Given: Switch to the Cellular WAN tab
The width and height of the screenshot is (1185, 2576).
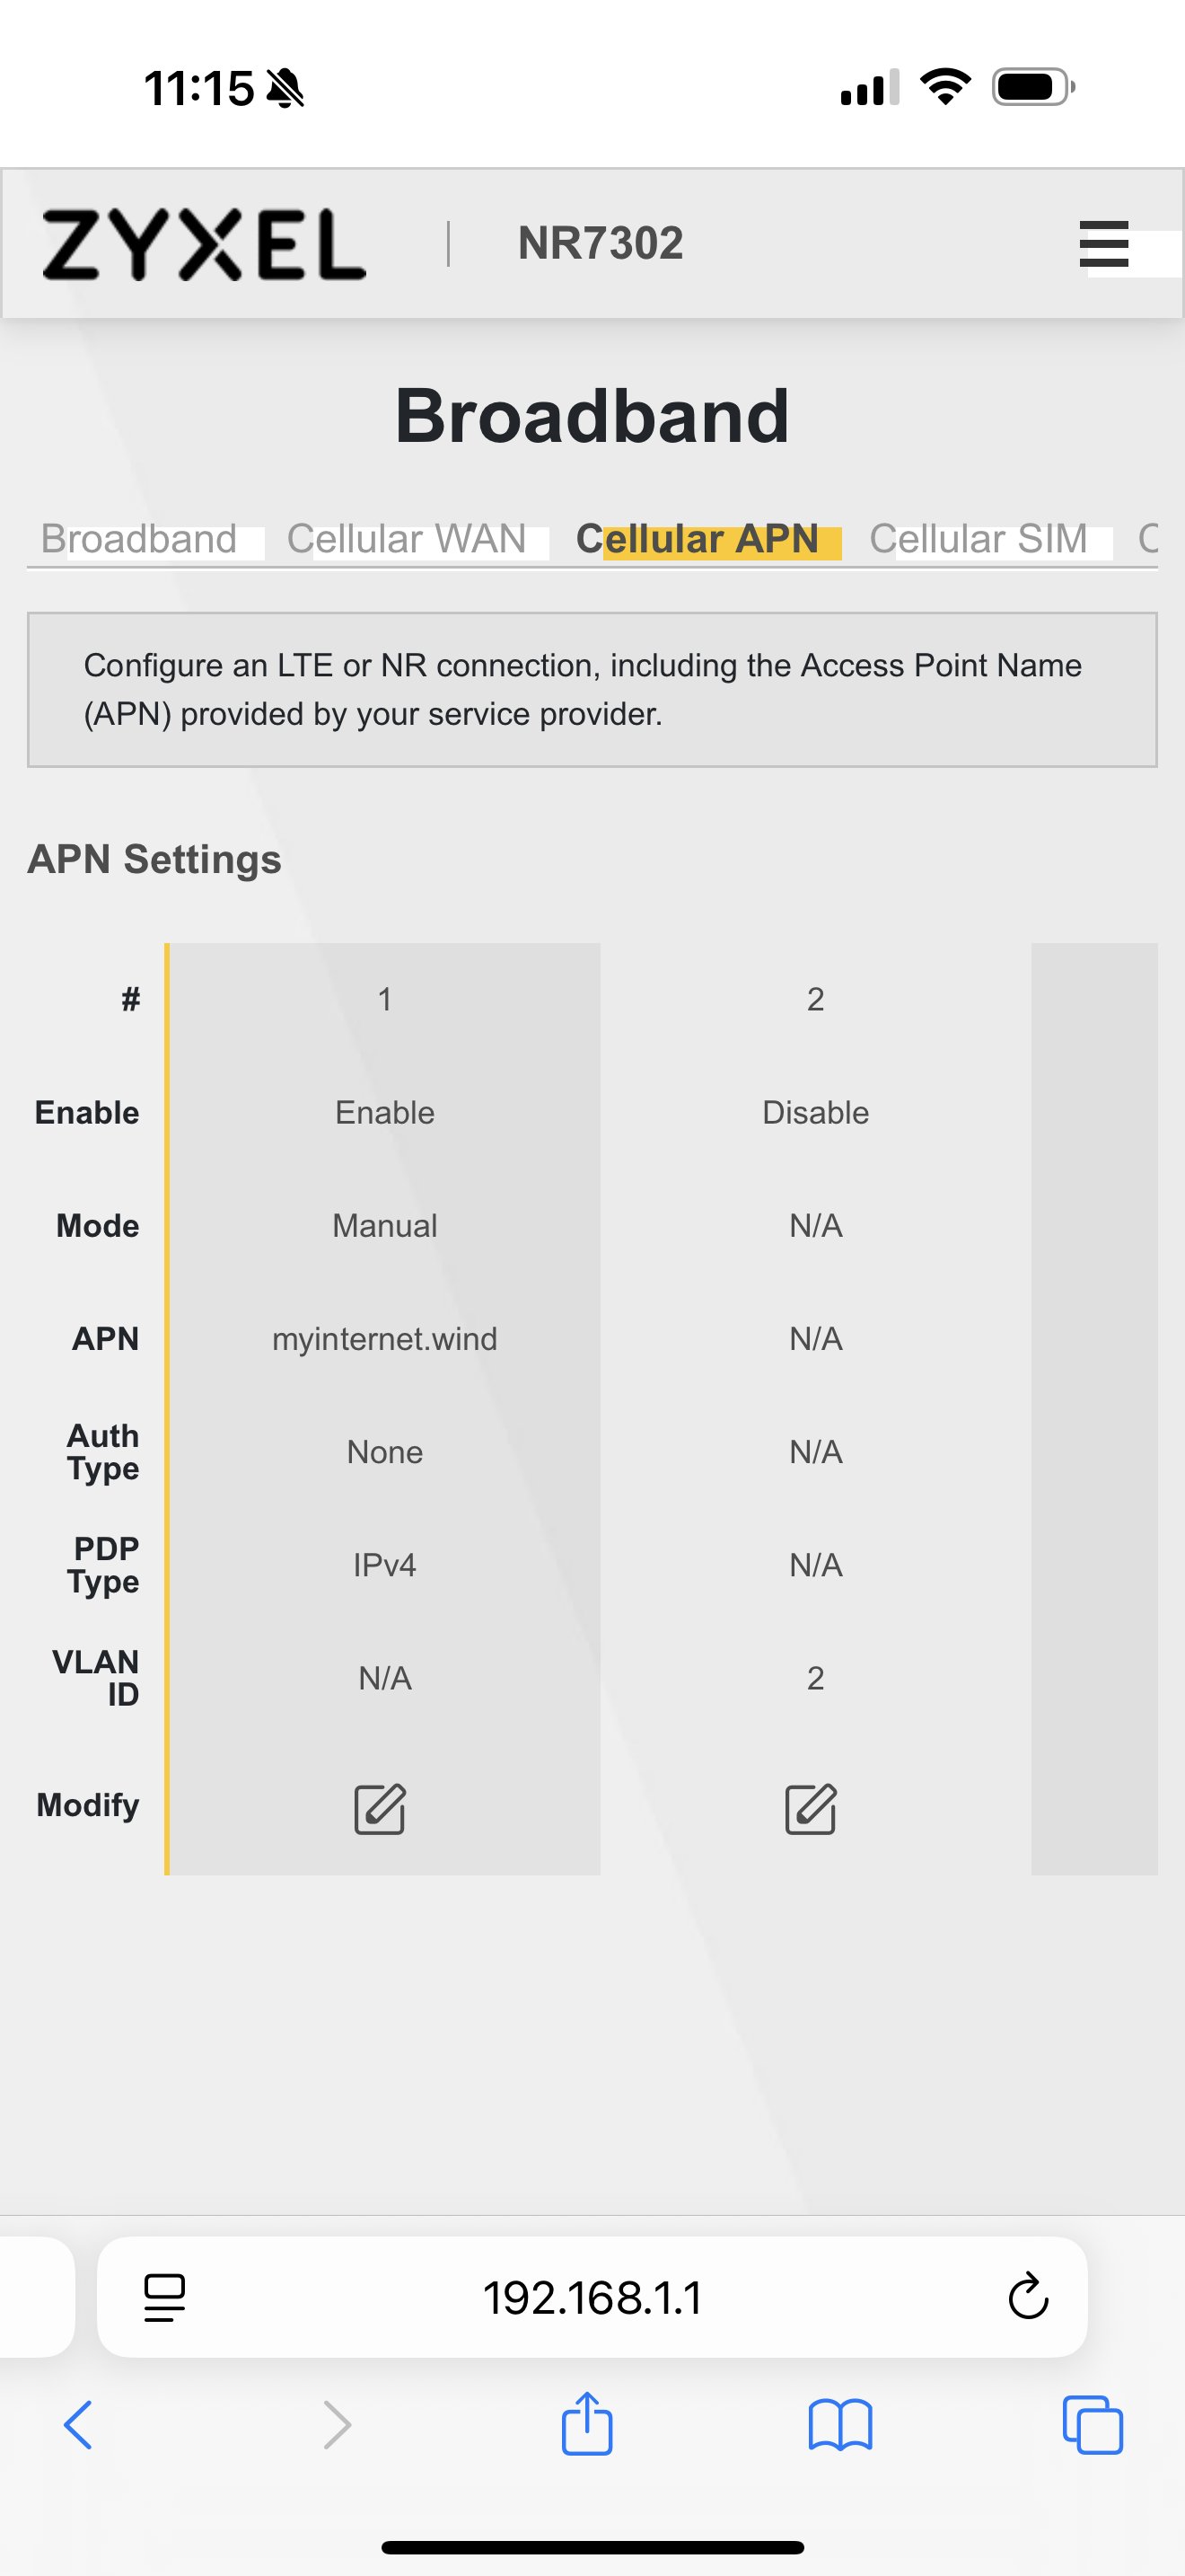Looking at the screenshot, I should tap(407, 539).
